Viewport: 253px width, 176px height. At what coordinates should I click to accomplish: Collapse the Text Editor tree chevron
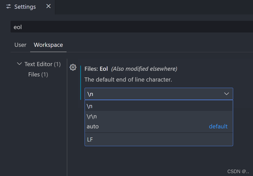[19, 64]
